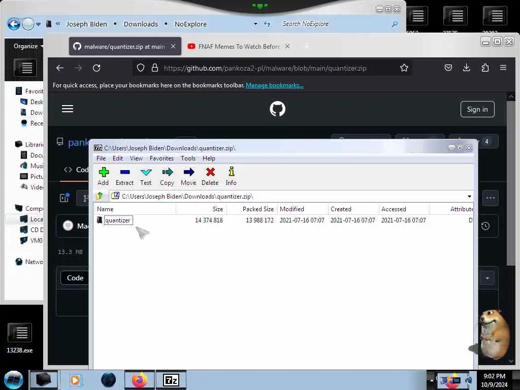Click the Manage bookmarks link
This screenshot has height=390, width=520.
click(275, 85)
